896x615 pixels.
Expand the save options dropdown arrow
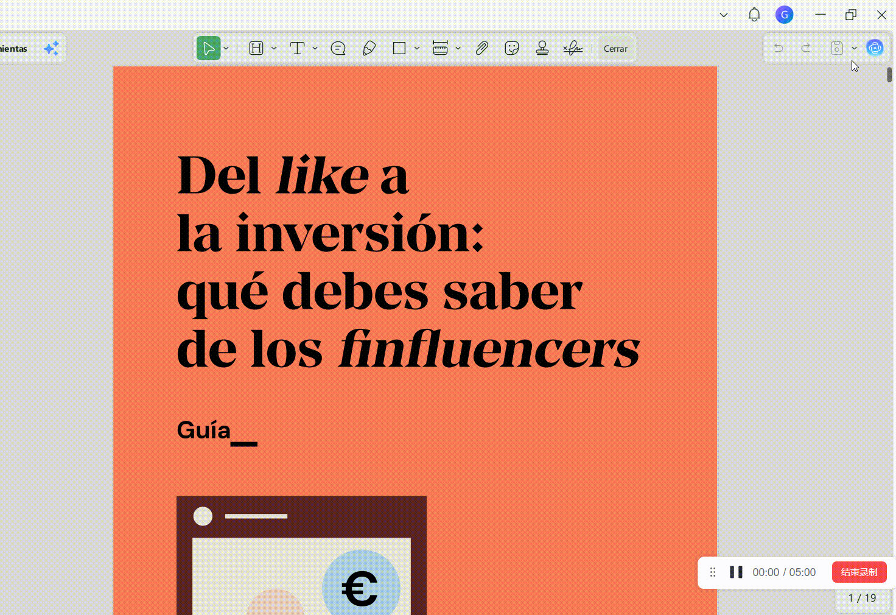click(855, 48)
